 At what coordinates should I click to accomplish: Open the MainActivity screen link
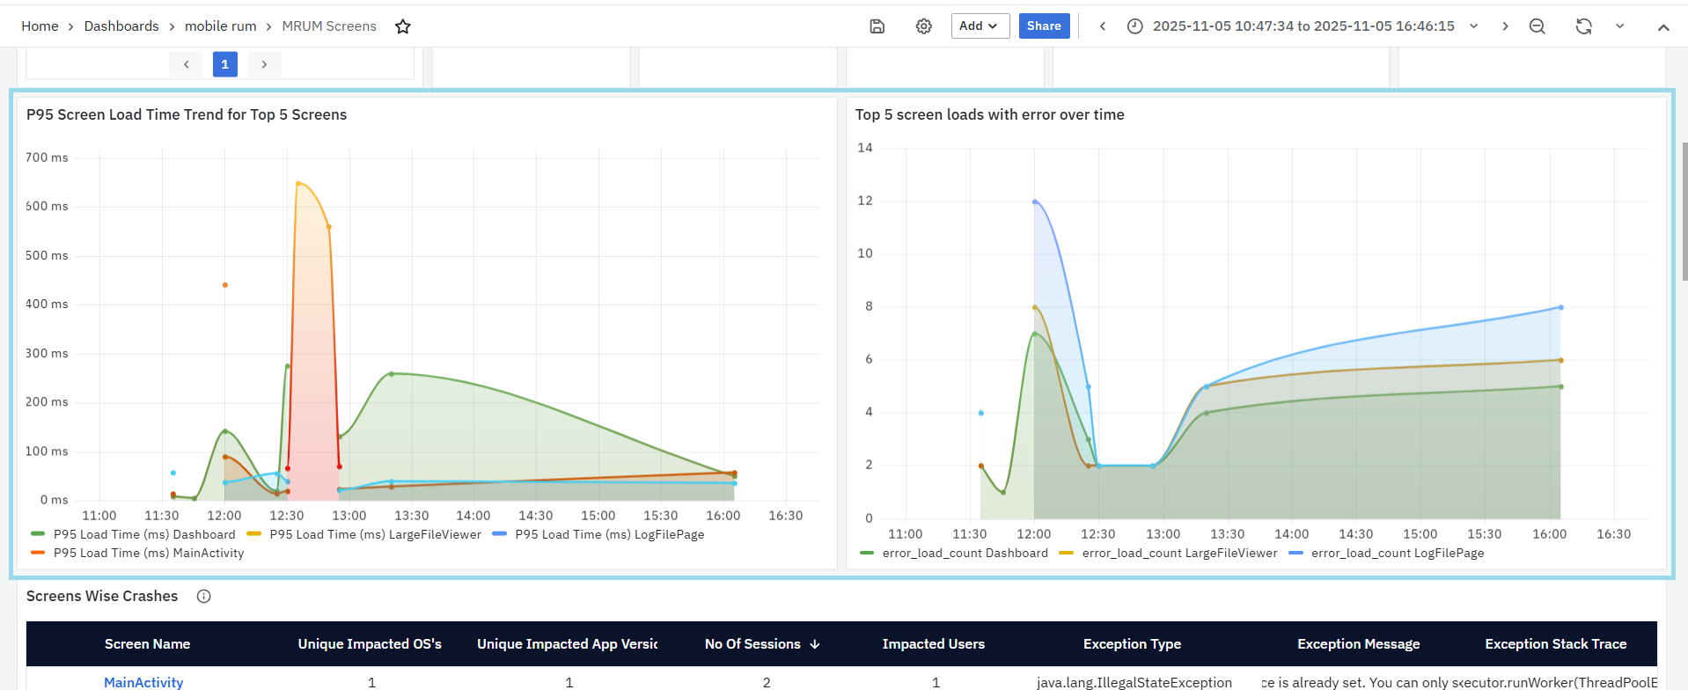[x=143, y=682]
